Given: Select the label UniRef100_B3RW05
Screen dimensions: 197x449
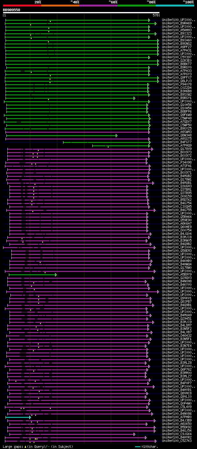Looking at the screenshot, I should 177,240.
